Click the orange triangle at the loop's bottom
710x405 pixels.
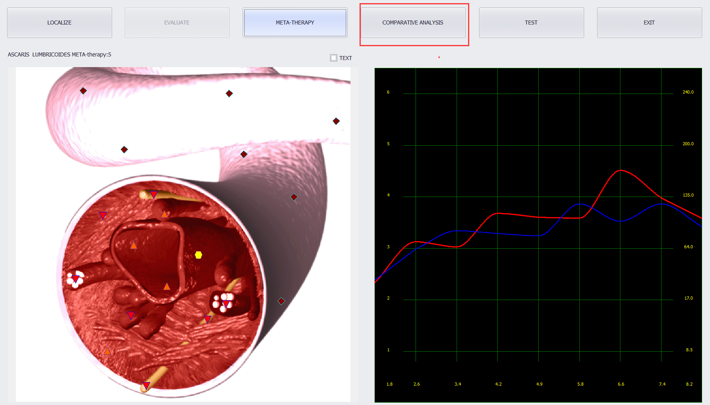click(167, 287)
